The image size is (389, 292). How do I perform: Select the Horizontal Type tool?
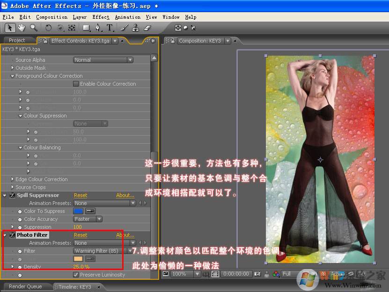(x=110, y=28)
